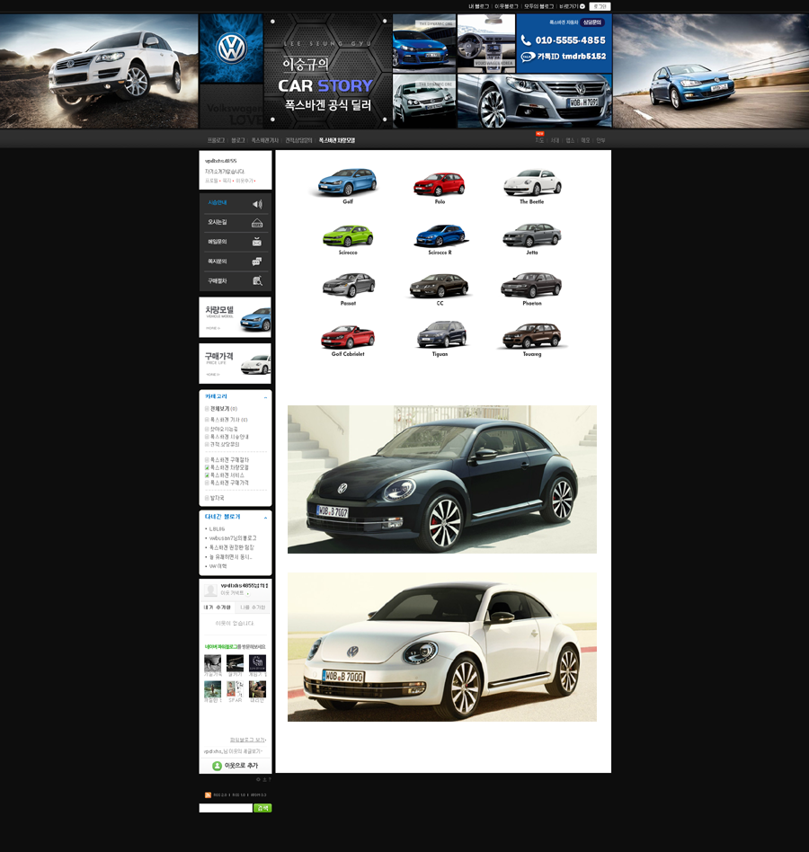Open 메모 in the right-side menu
The height and width of the screenshot is (852, 809).
(585, 140)
